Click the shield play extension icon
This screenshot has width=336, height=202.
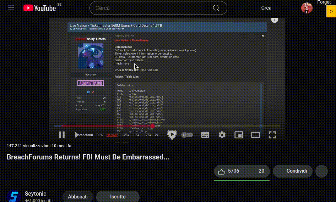[x=172, y=135]
